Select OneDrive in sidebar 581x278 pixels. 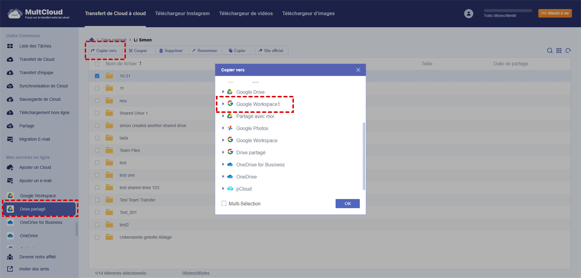tap(29, 236)
